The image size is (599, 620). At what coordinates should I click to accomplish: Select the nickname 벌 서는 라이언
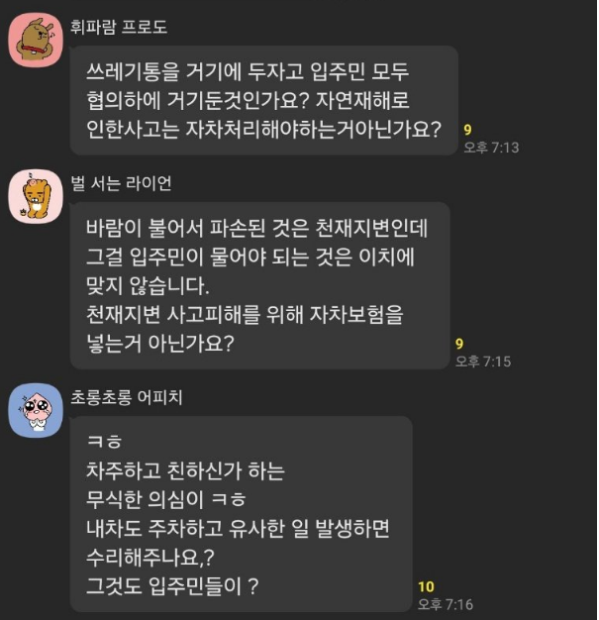click(x=121, y=183)
